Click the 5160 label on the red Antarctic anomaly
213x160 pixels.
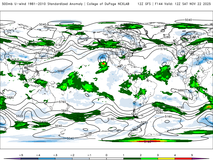click(x=148, y=142)
